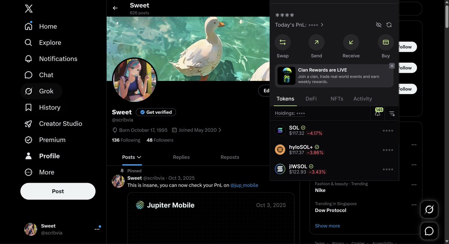The height and width of the screenshot is (244, 449).
Task: Click the wallet Buy icon
Action: 386,42
